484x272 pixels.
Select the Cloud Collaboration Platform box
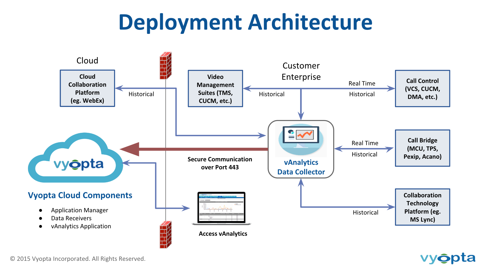pos(87,88)
